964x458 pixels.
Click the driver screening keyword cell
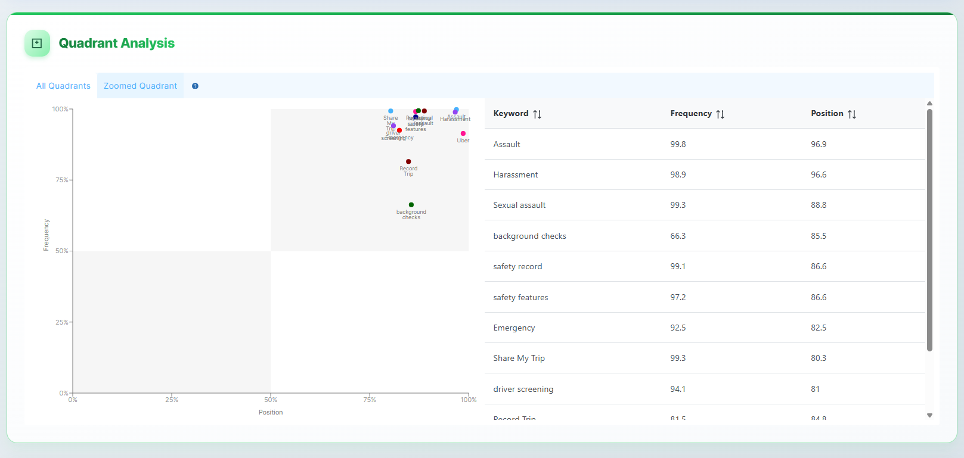523,389
